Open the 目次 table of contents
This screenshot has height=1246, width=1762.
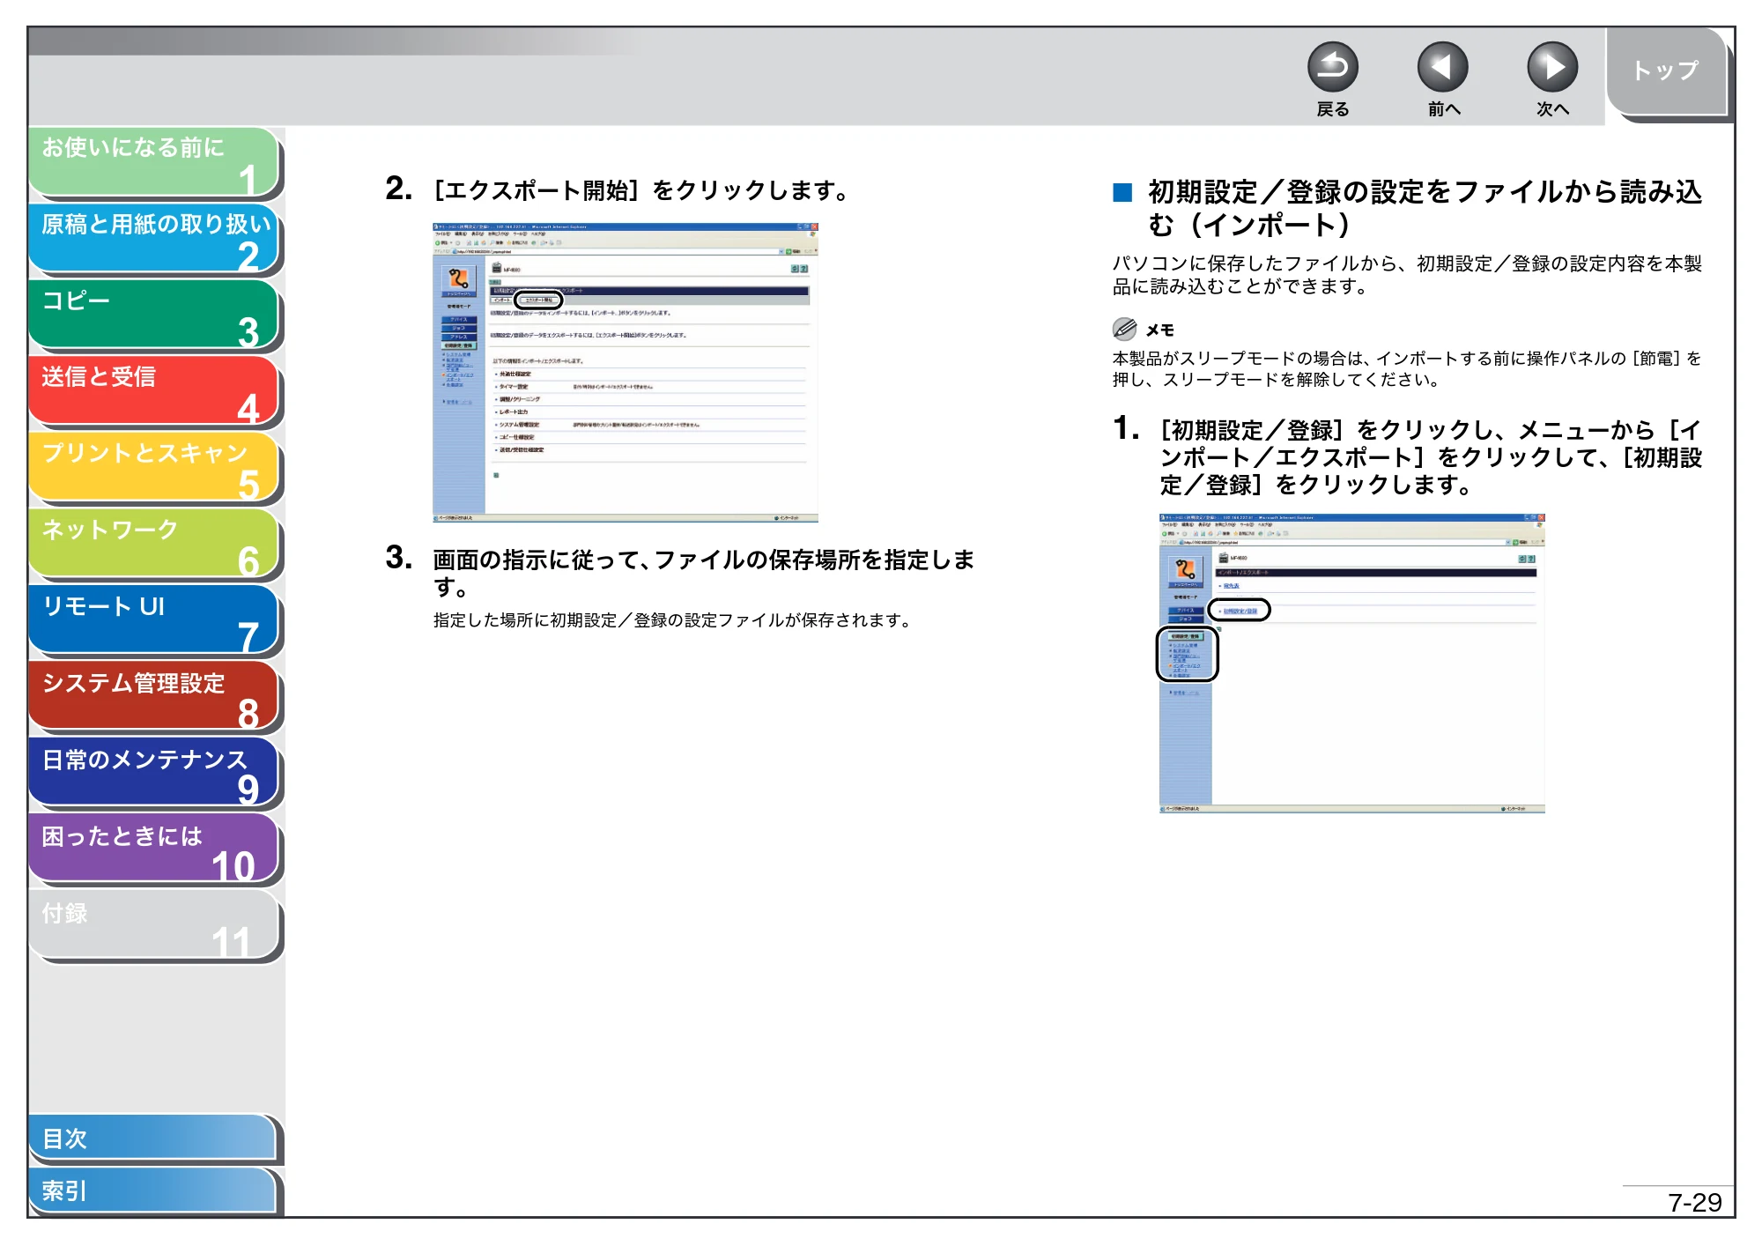tap(154, 1138)
